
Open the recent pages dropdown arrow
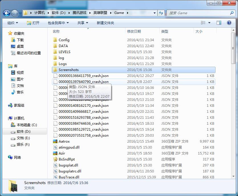(20, 13)
